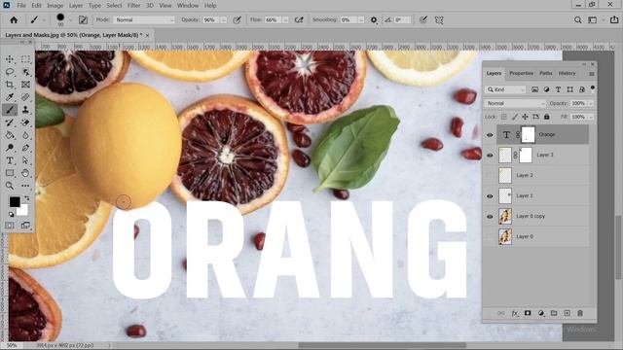Toggle lock transparent pixels
Image resolution: width=623 pixels, height=350 pixels.
click(x=504, y=117)
